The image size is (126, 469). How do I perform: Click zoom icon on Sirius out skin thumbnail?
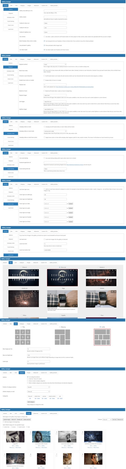73,270
